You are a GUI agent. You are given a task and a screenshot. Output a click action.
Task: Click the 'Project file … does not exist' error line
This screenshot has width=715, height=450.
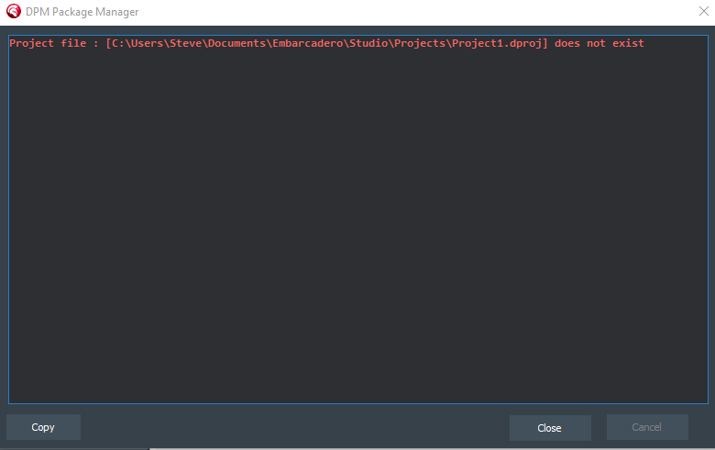[326, 43]
